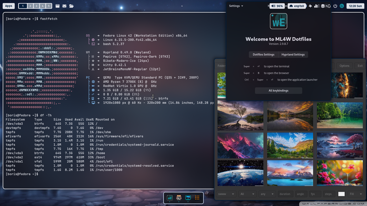Click 'df -Th' command in terminal

click(46, 115)
